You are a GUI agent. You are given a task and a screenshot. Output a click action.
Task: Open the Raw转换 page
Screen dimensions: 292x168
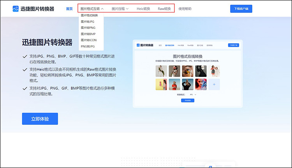pos(164,9)
